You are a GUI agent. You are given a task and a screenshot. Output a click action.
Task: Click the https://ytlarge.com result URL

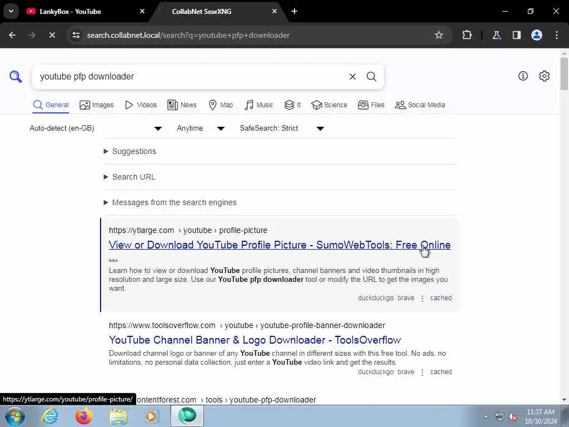coord(141,230)
